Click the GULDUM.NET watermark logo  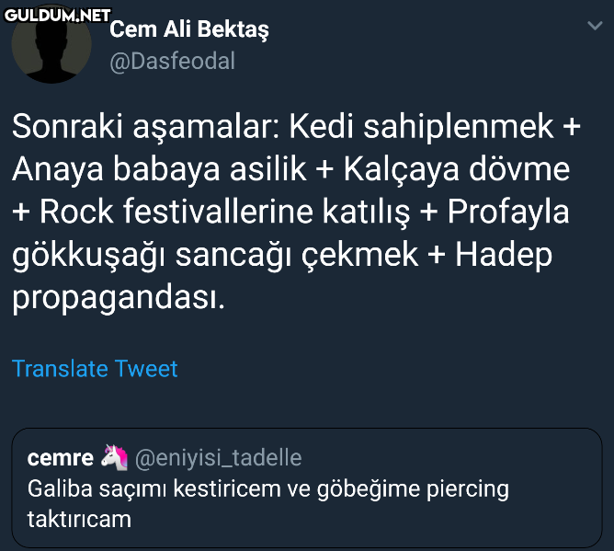tap(57, 15)
